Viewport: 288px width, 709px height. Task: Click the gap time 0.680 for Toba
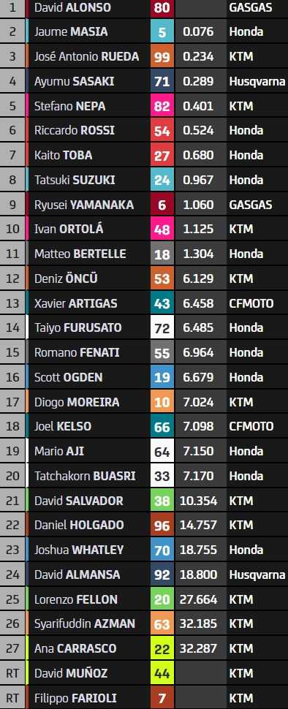pyautogui.click(x=198, y=155)
